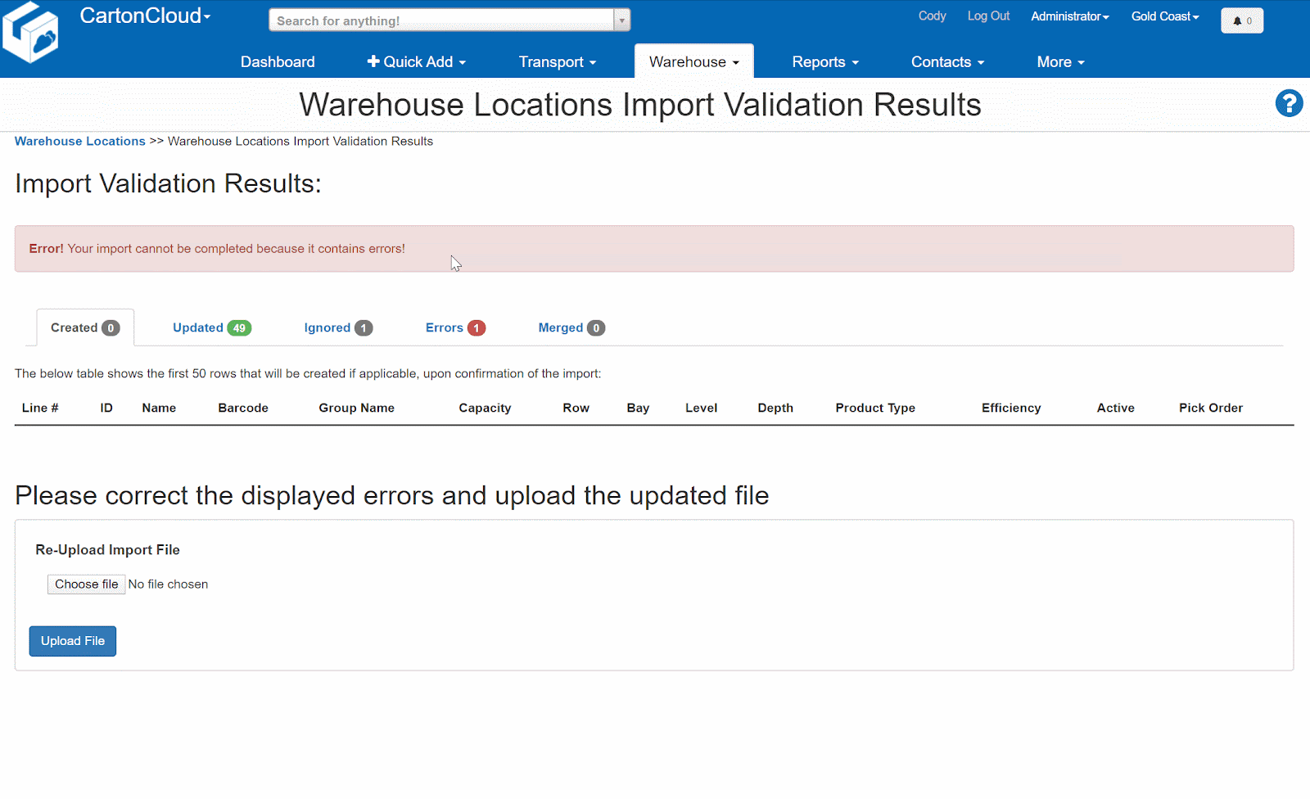Click the Choose file button
Viewport: 1310px width, 799px height.
(x=86, y=585)
